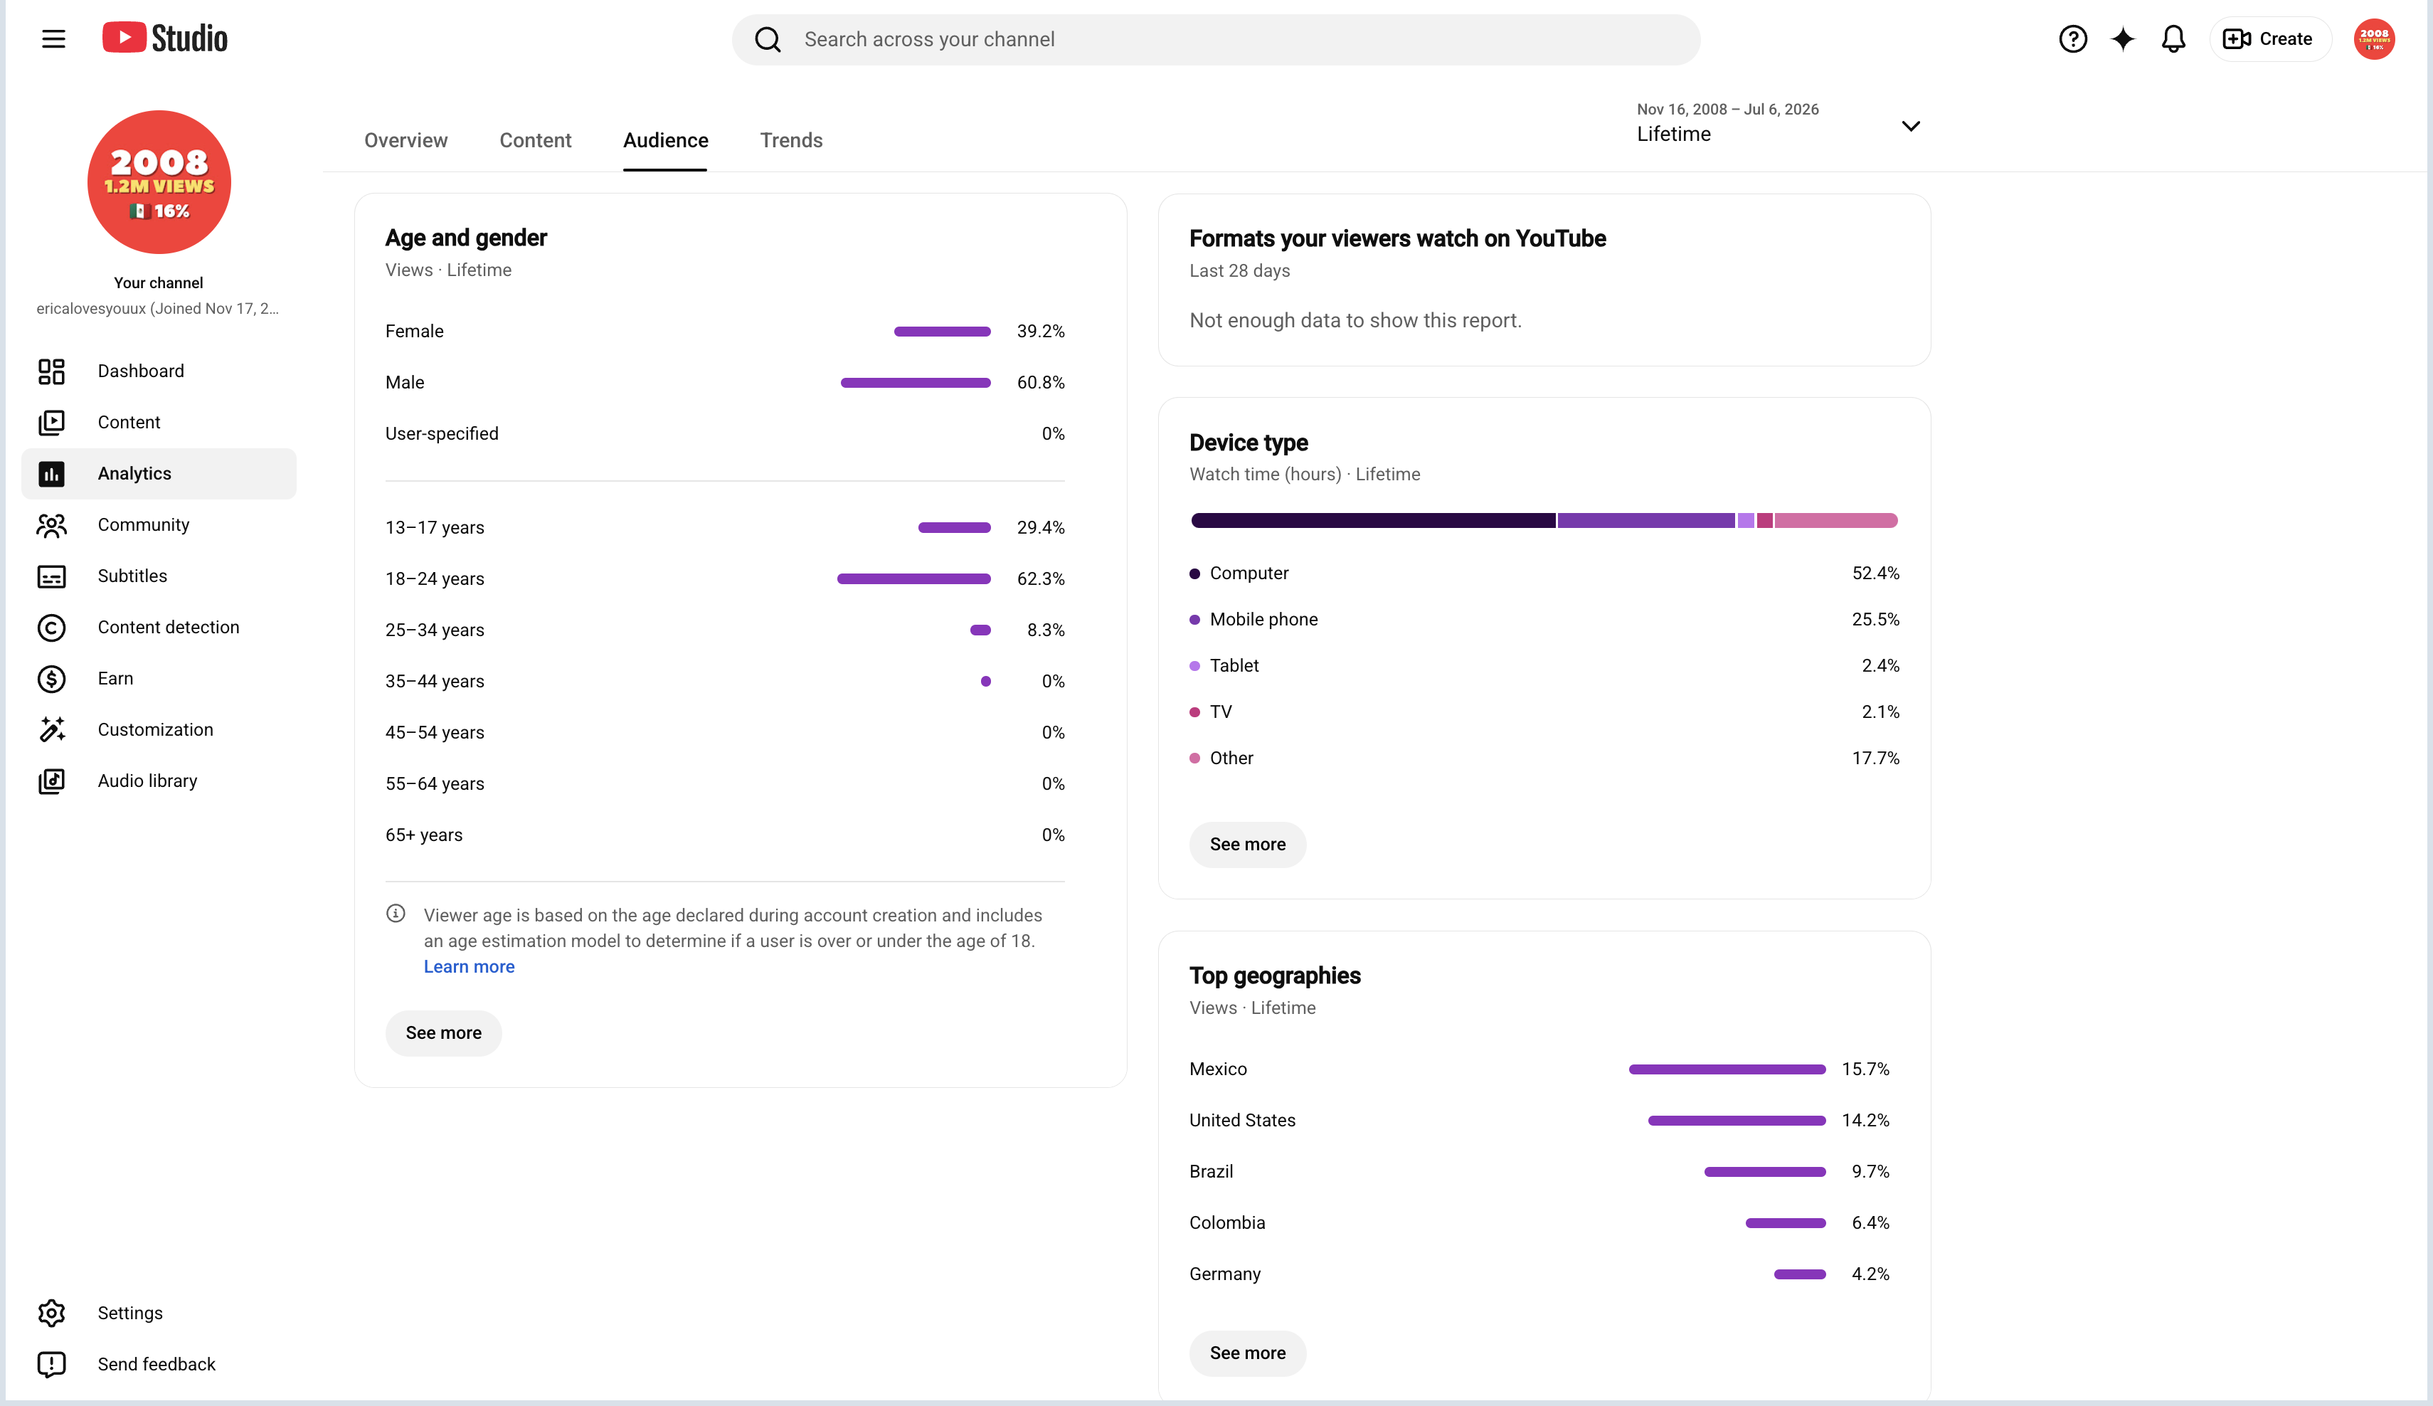Follow the Learn more link
This screenshot has width=2433, height=1406.
point(470,966)
